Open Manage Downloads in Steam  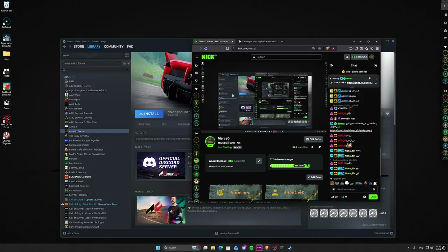[227, 233]
